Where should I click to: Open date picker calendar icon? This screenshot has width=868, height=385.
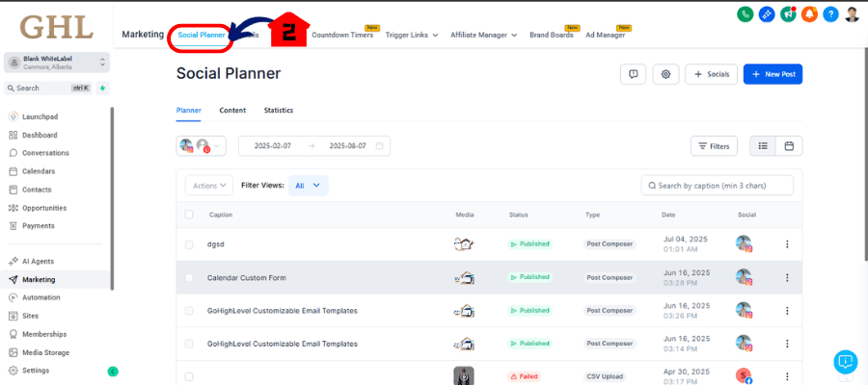pyautogui.click(x=379, y=146)
